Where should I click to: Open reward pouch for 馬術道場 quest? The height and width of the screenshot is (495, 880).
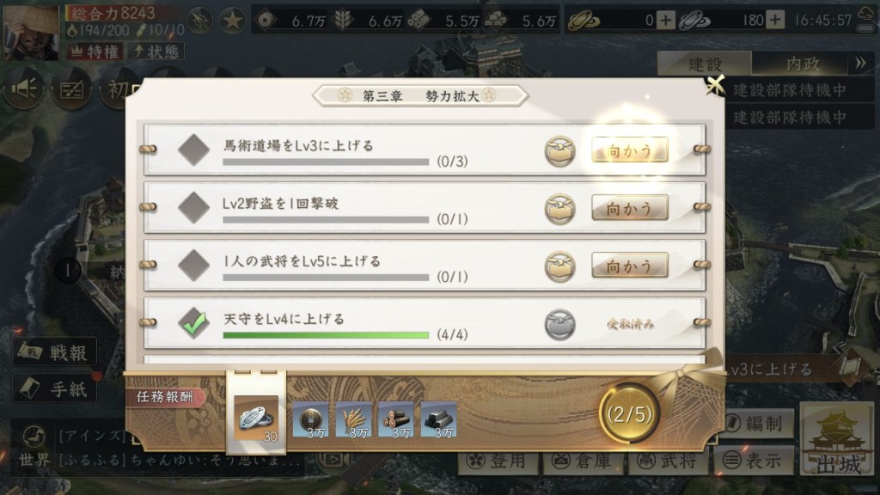click(559, 151)
